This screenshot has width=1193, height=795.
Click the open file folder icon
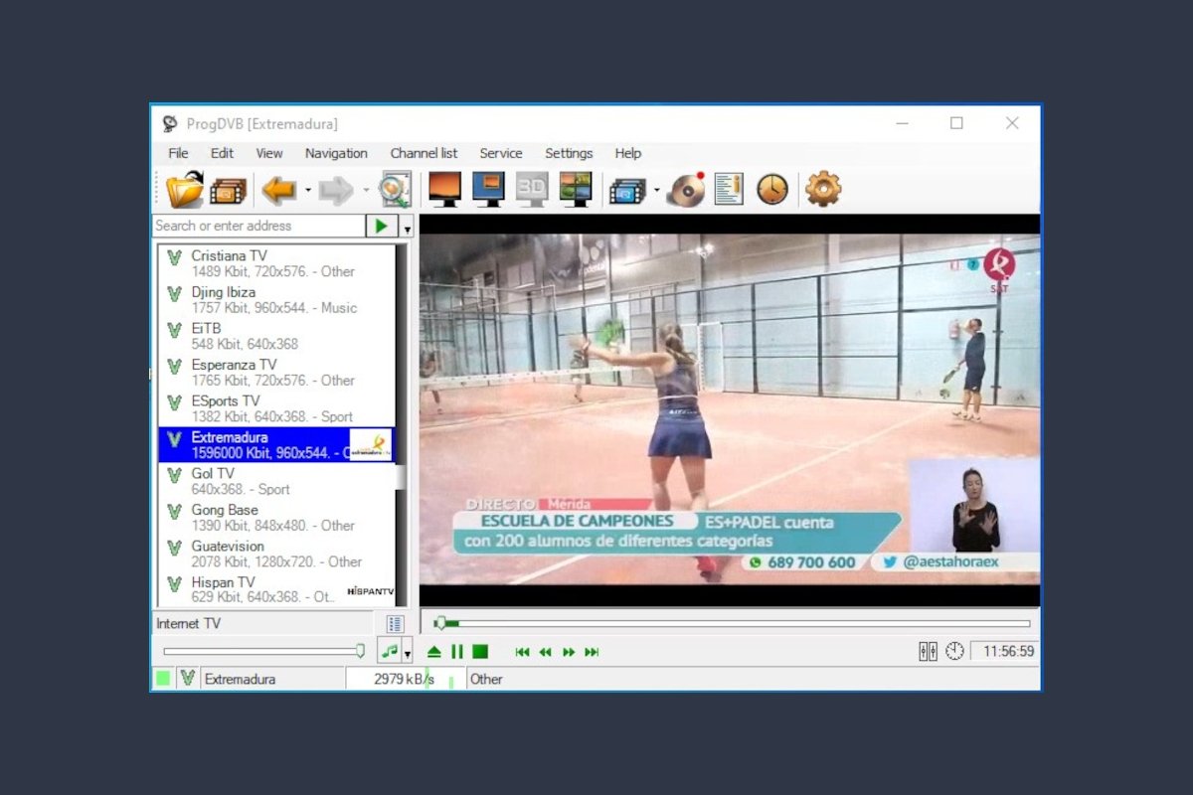click(184, 189)
